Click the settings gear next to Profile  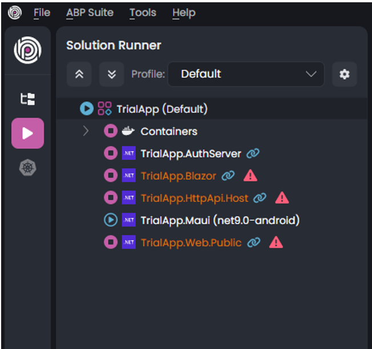click(x=344, y=74)
